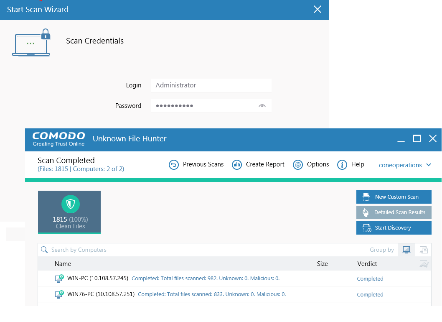Click the Group by label
442x322 pixels.
382,250
